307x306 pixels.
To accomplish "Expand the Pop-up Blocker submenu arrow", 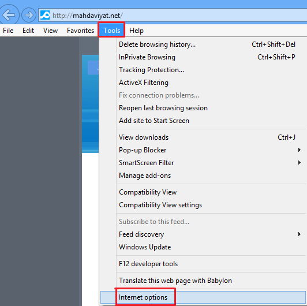I will tap(299, 150).
